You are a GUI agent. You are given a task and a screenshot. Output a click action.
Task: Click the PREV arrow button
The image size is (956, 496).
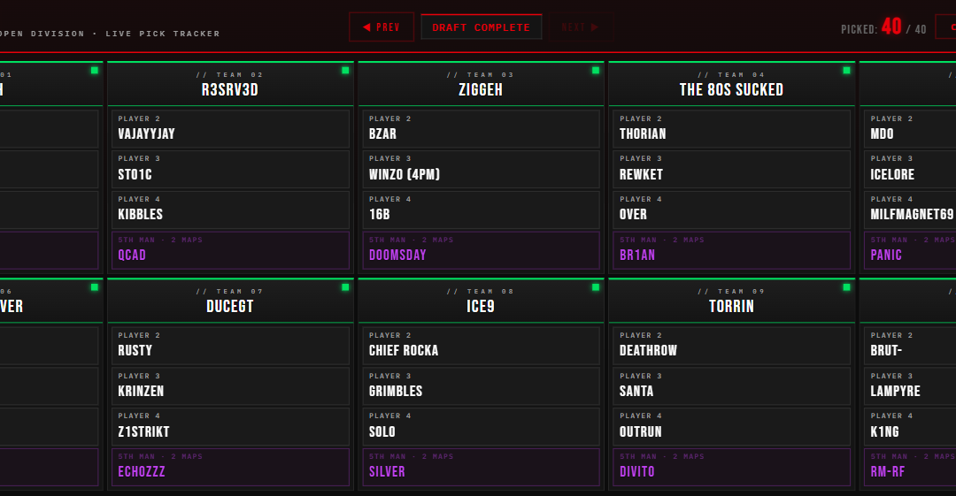pyautogui.click(x=381, y=27)
